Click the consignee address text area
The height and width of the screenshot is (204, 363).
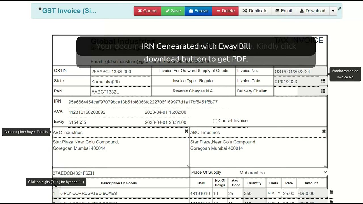point(258,152)
